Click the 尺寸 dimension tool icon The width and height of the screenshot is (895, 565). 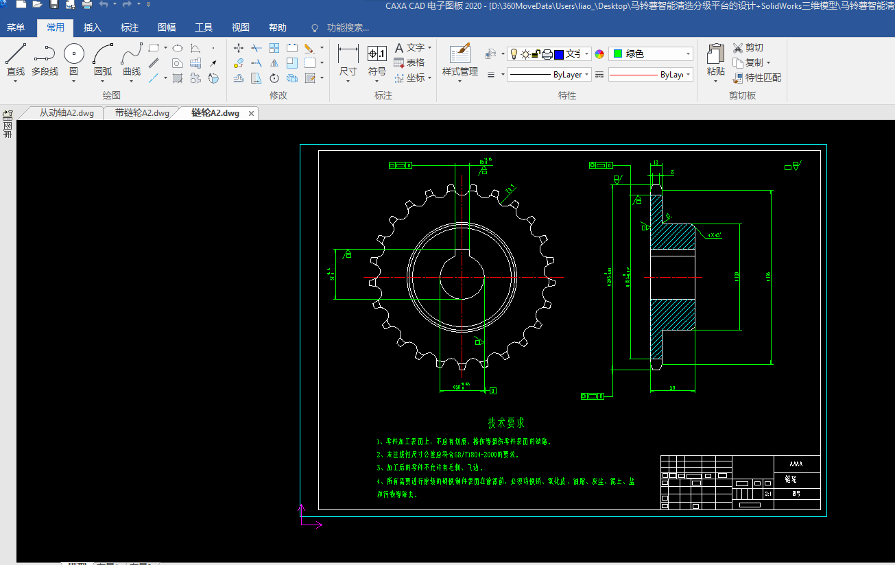(x=348, y=55)
